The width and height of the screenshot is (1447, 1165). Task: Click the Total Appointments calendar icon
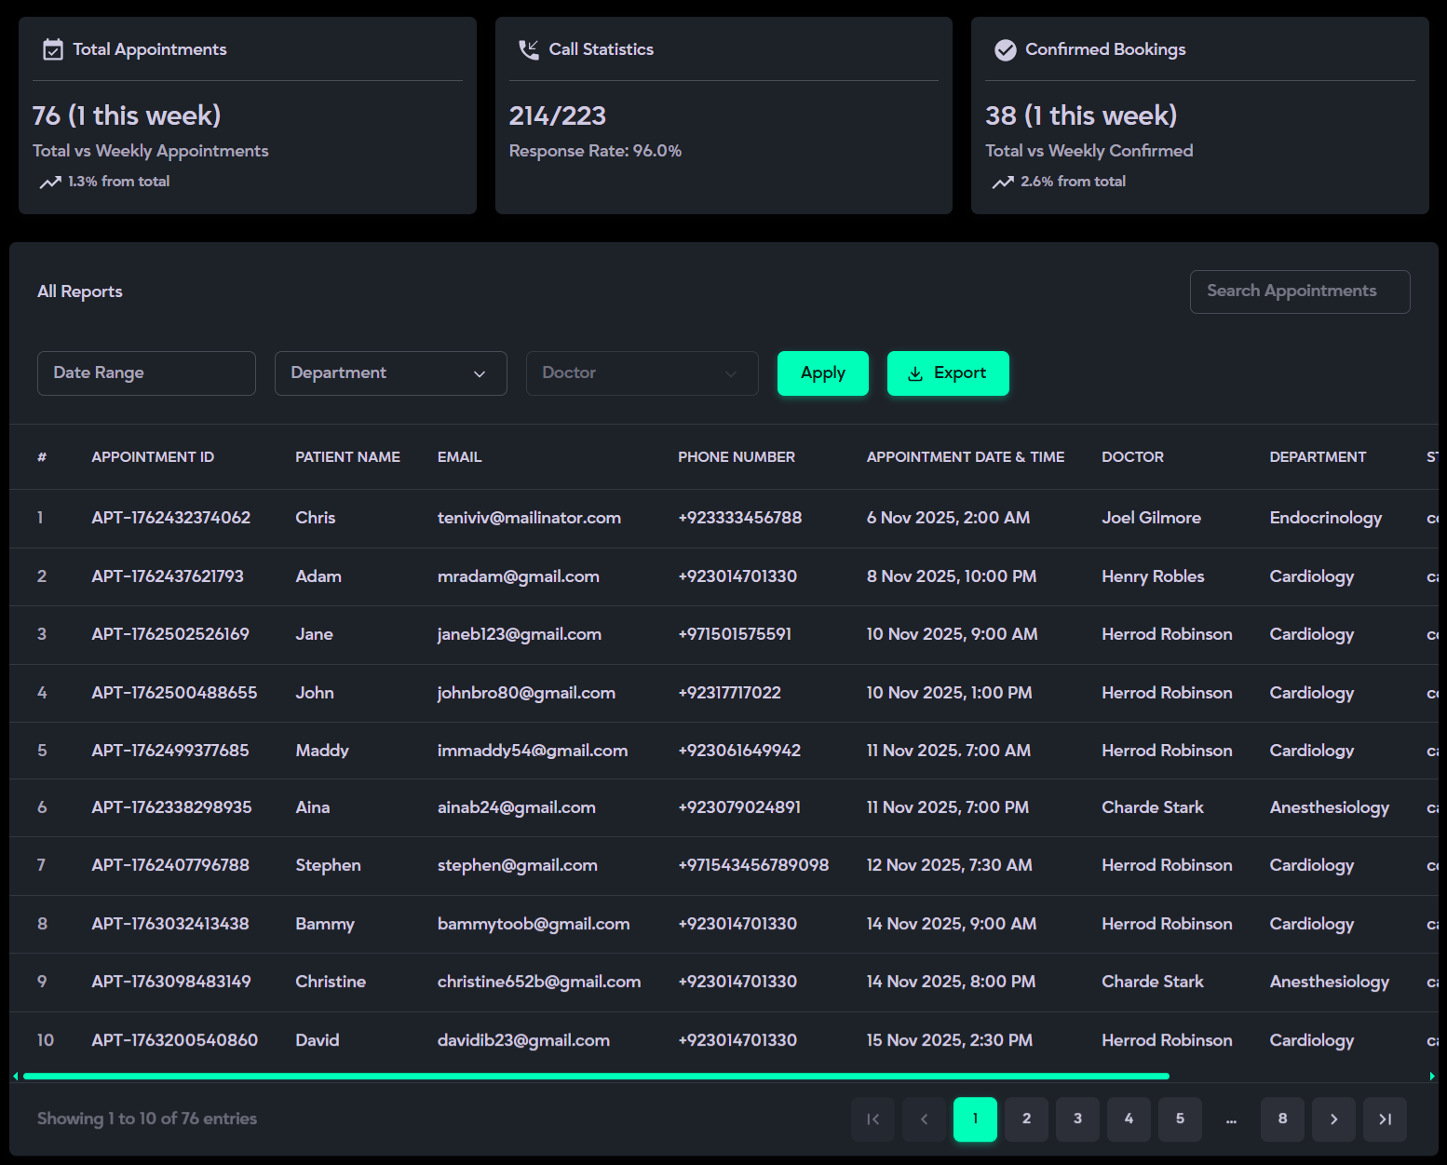tap(53, 49)
